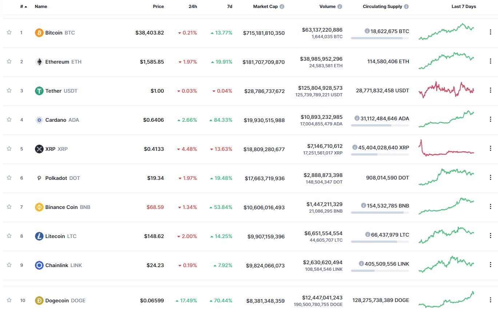Toggle the watchlist star for Cardano
This screenshot has width=498, height=314.
point(9,120)
